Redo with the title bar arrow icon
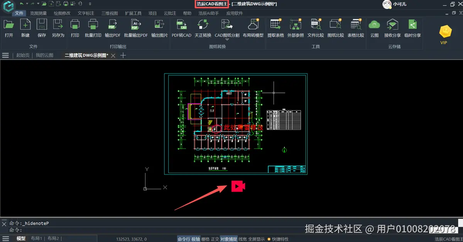463x242 pixels. coord(32,4)
